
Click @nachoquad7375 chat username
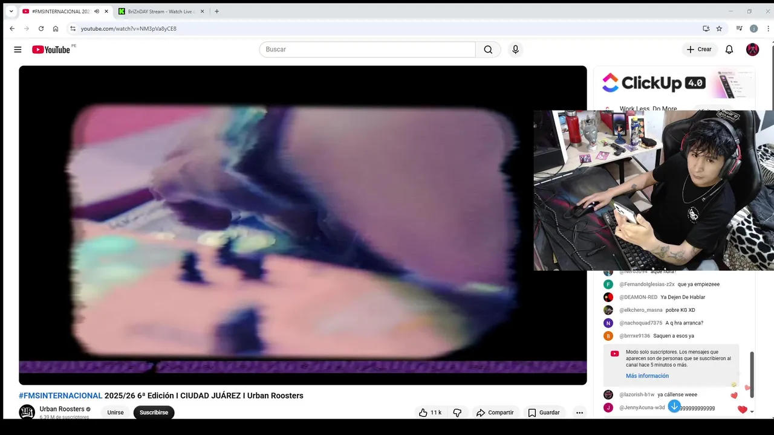coord(640,323)
